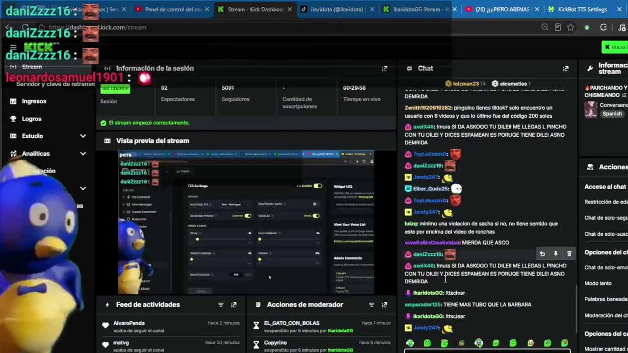Screen dimensions: 628x353
Task: Click the lolzman23 gifter badge icon
Action: tap(448, 84)
